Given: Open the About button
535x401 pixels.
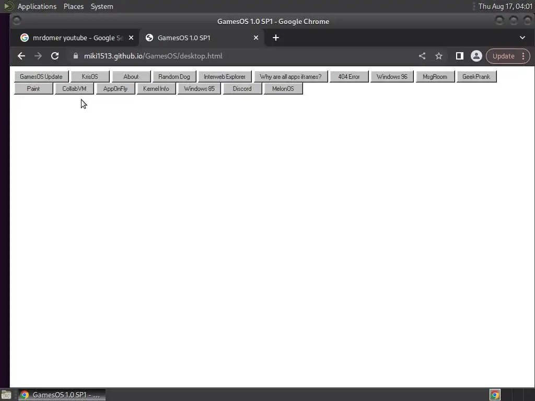Looking at the screenshot, I should [131, 77].
